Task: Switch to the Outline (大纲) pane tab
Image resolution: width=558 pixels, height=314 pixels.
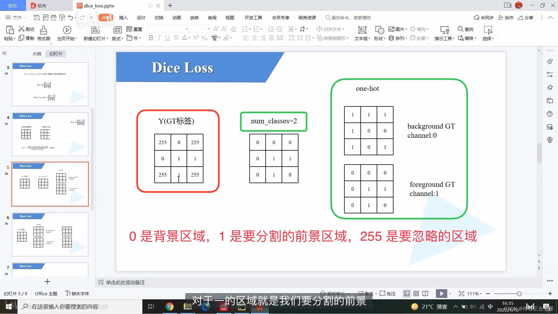Action: (x=37, y=54)
